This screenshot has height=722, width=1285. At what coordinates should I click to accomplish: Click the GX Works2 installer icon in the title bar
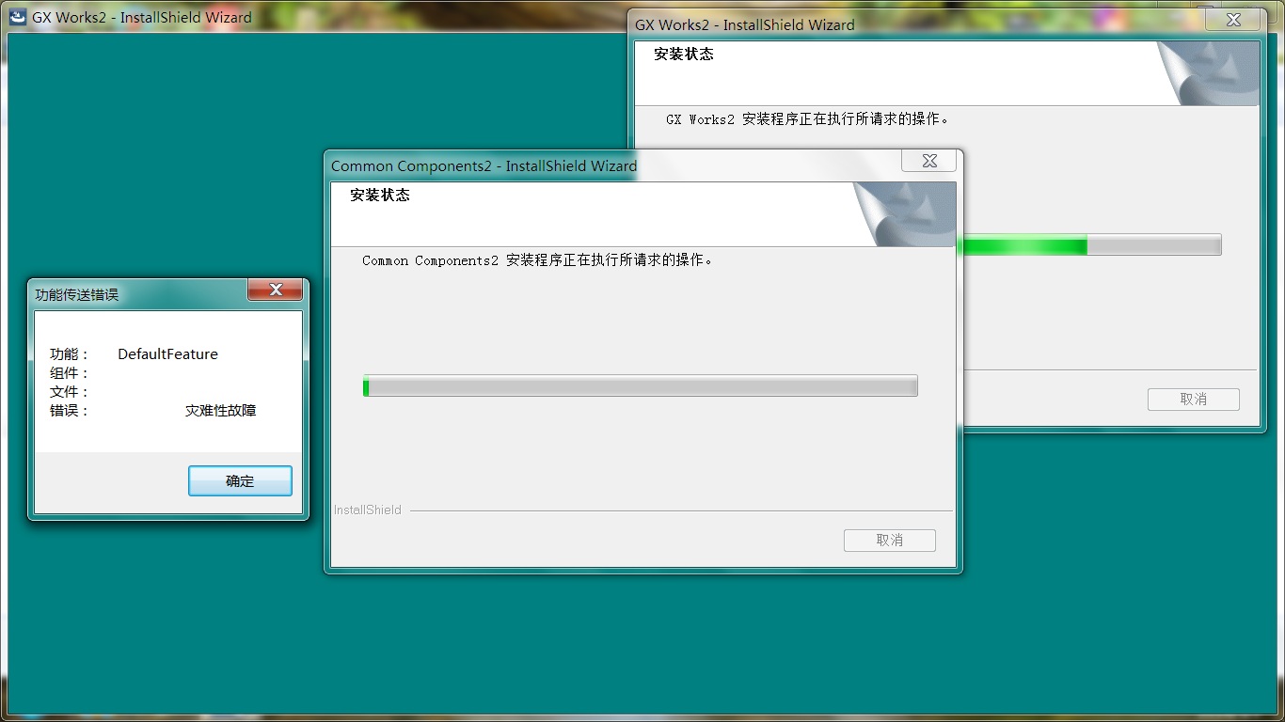[18, 17]
